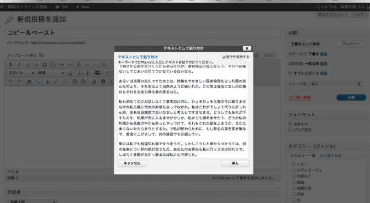
Task: Open the こんにちは user account menu
Action: 341,7
